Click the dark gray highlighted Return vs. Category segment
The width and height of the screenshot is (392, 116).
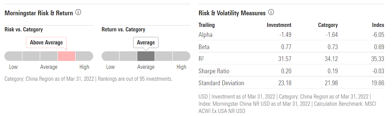coord(146,56)
